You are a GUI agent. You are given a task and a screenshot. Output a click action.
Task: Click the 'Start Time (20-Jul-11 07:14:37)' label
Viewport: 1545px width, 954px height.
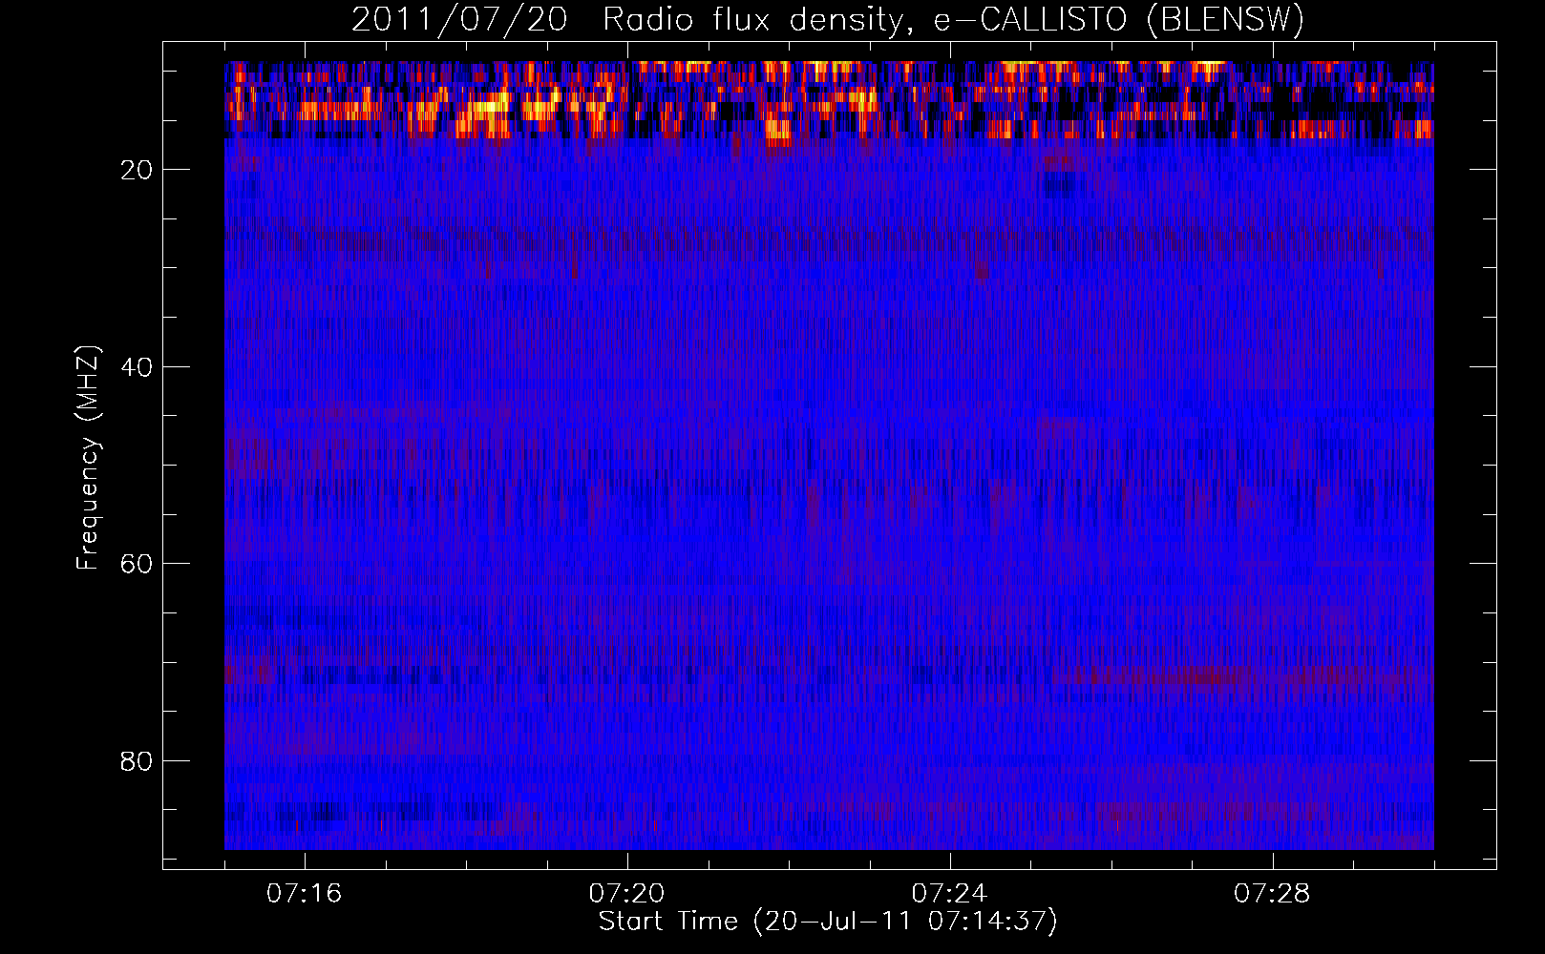coord(828,922)
